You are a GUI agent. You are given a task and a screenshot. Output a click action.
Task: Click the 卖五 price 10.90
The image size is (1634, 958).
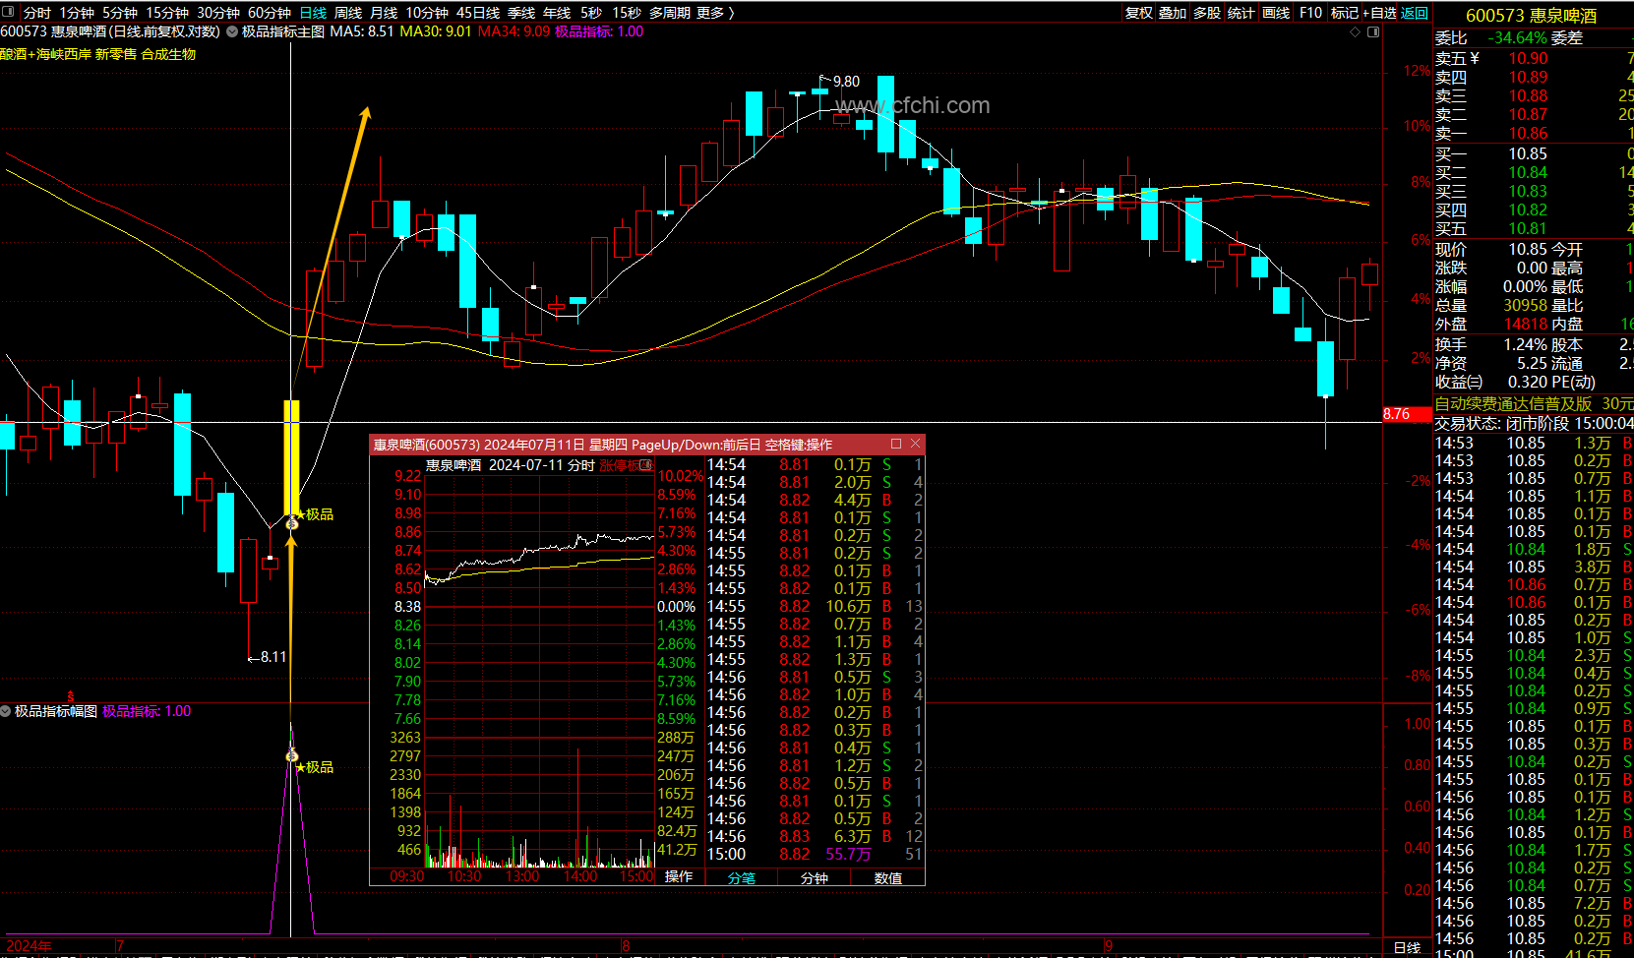point(1528,59)
